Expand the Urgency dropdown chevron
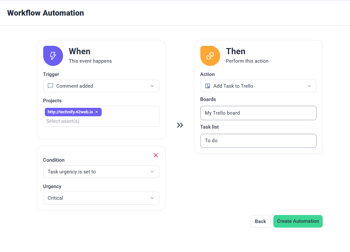The width and height of the screenshot is (350, 252). (152, 198)
